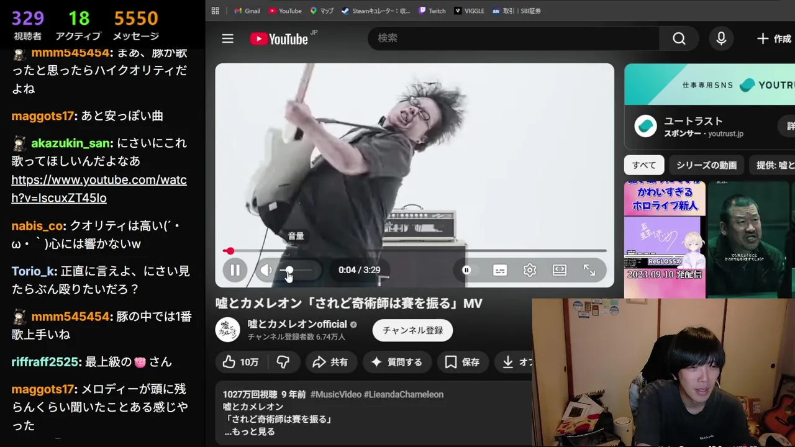
Task: Click the #LieandaChameleon hashtag
Action: point(404,394)
